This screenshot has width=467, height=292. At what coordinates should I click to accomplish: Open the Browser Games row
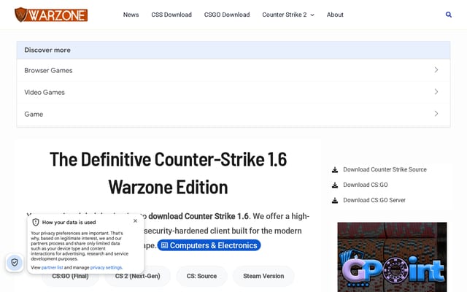point(233,70)
